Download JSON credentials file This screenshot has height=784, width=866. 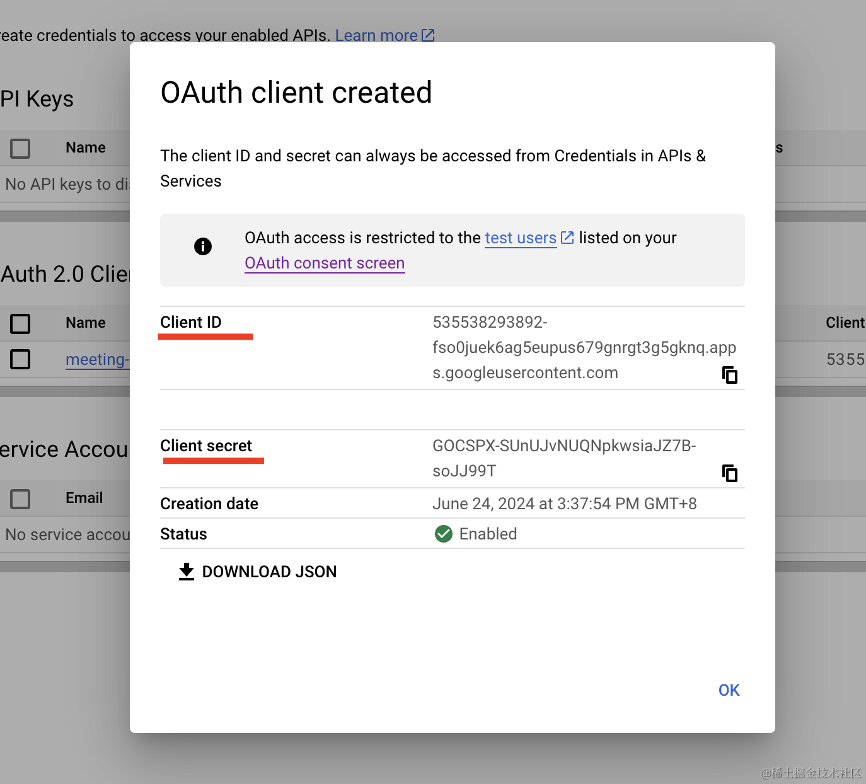point(269,572)
